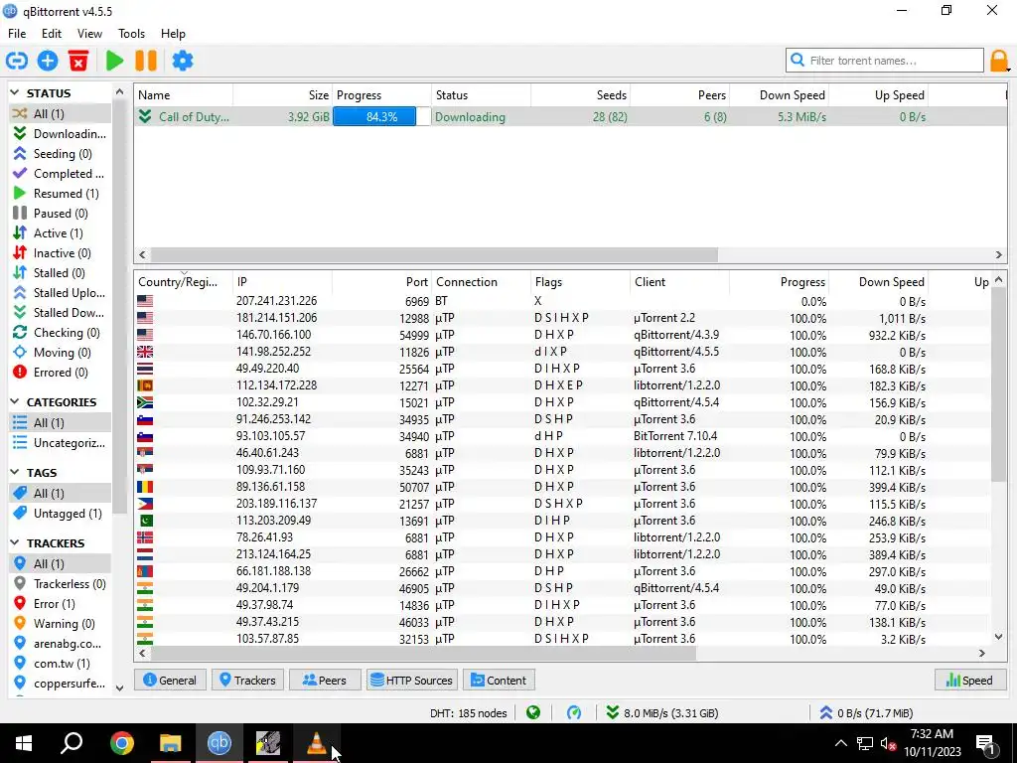
Task: Click the lock icon dropdown arrow
Action: pyautogui.click(x=1009, y=68)
